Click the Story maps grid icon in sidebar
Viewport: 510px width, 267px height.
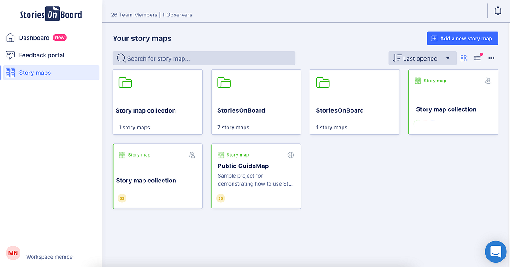pyautogui.click(x=10, y=73)
